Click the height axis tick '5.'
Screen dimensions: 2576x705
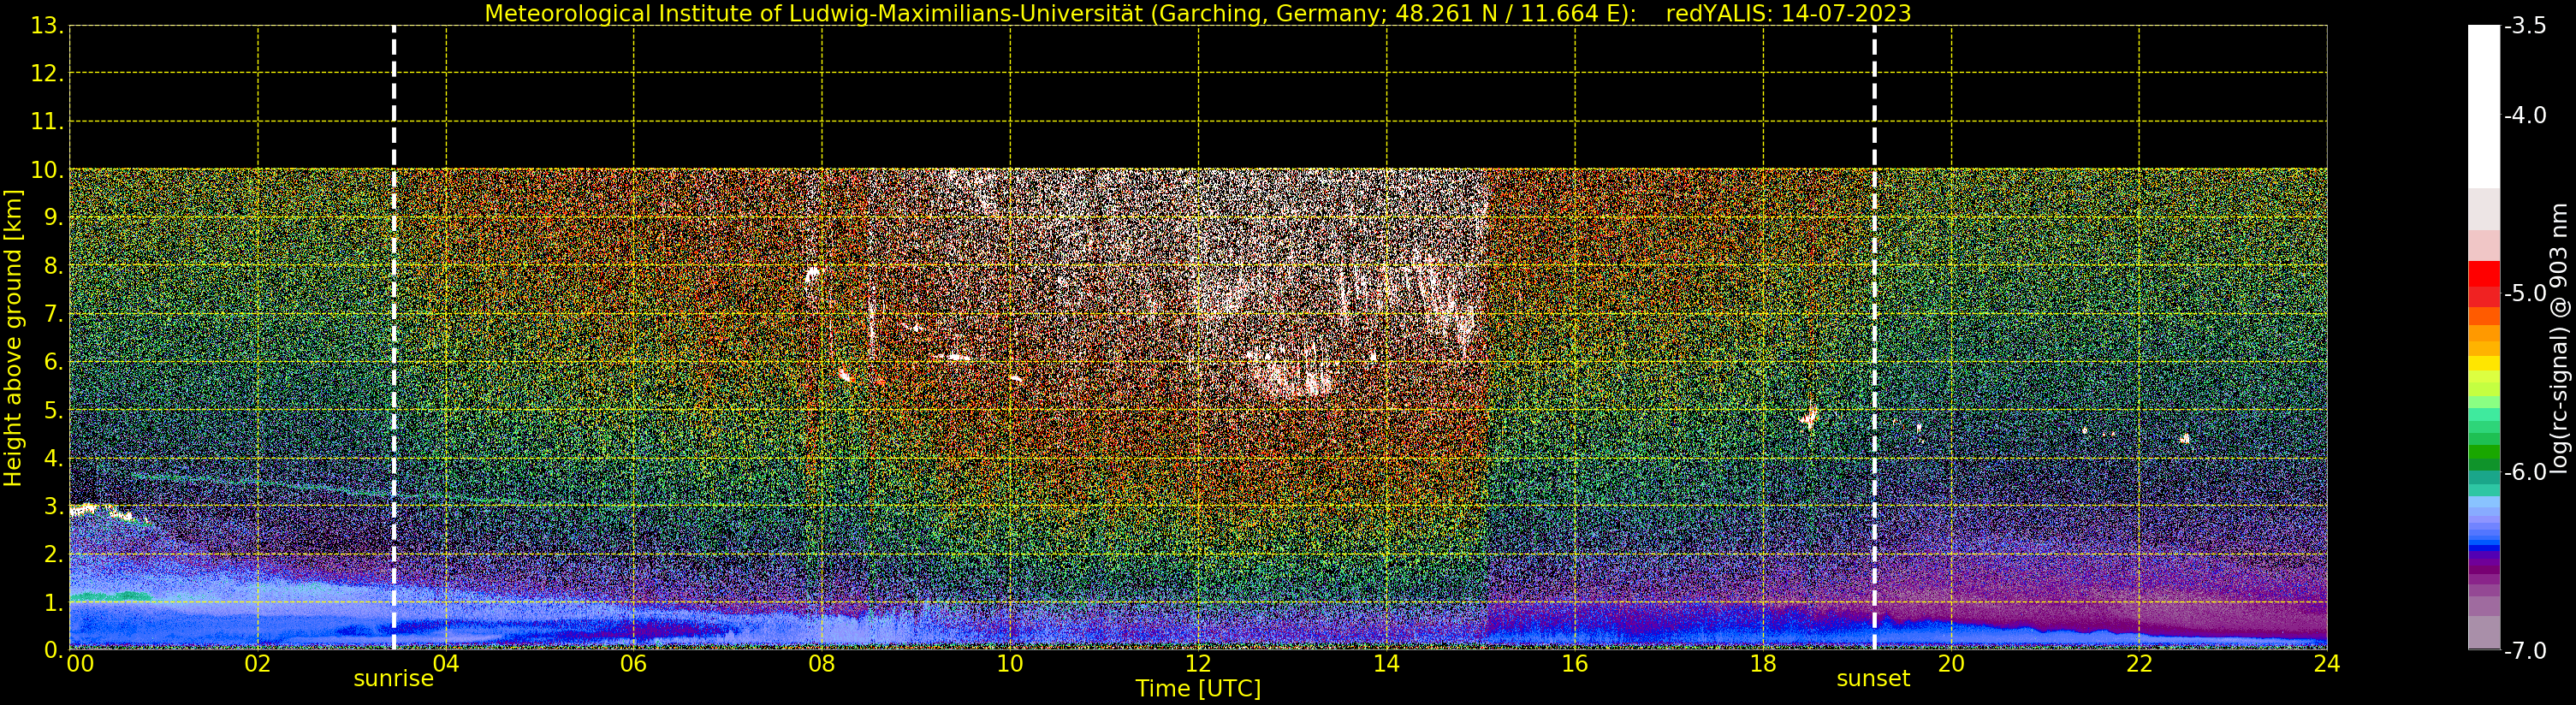[x=54, y=410]
